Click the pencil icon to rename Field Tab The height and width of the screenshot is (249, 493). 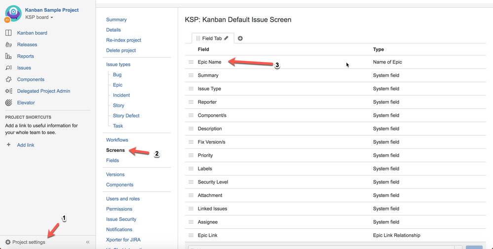coord(226,38)
